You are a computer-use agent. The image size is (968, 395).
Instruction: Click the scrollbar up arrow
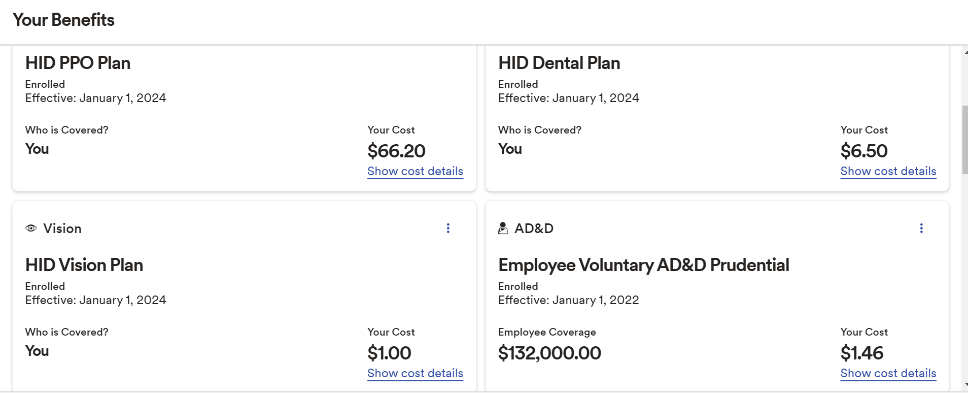pyautogui.click(x=964, y=51)
